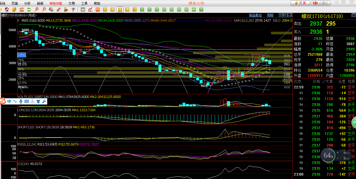356x179 pixels.
Task: Zoom out with the minus magnifier
Action: pyautogui.click(x=44, y=10)
